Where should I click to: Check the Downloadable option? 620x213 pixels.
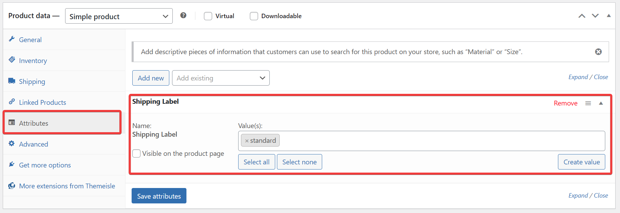pos(254,16)
